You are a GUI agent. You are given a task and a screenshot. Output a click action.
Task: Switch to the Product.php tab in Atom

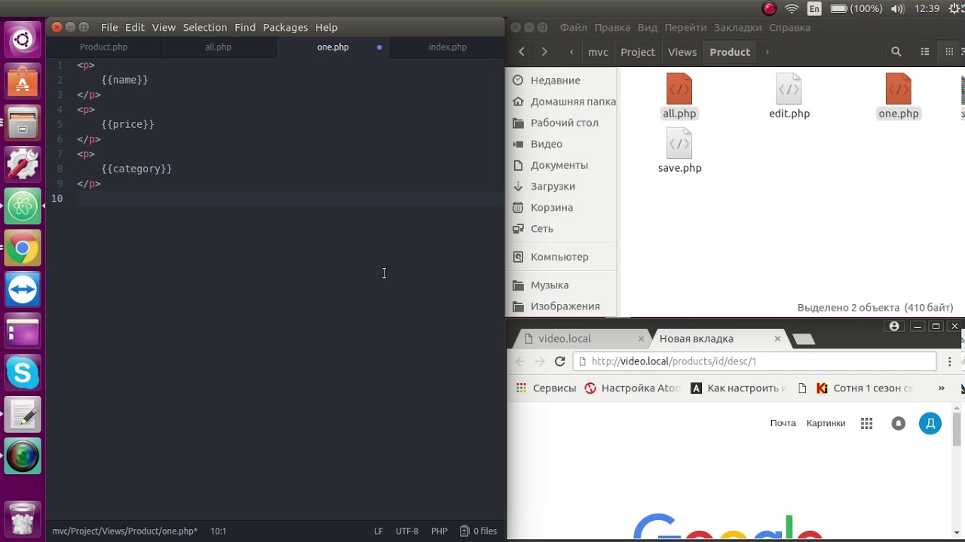103,47
